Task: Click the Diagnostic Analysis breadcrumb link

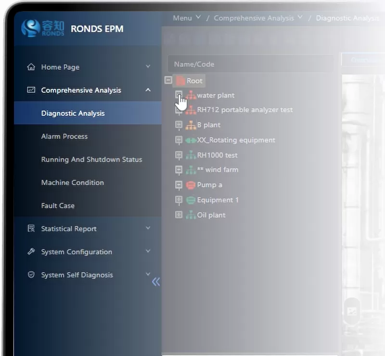Action: coord(347,18)
